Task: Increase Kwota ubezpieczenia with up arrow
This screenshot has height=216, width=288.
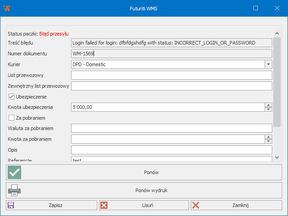Action: [x=268, y=105]
